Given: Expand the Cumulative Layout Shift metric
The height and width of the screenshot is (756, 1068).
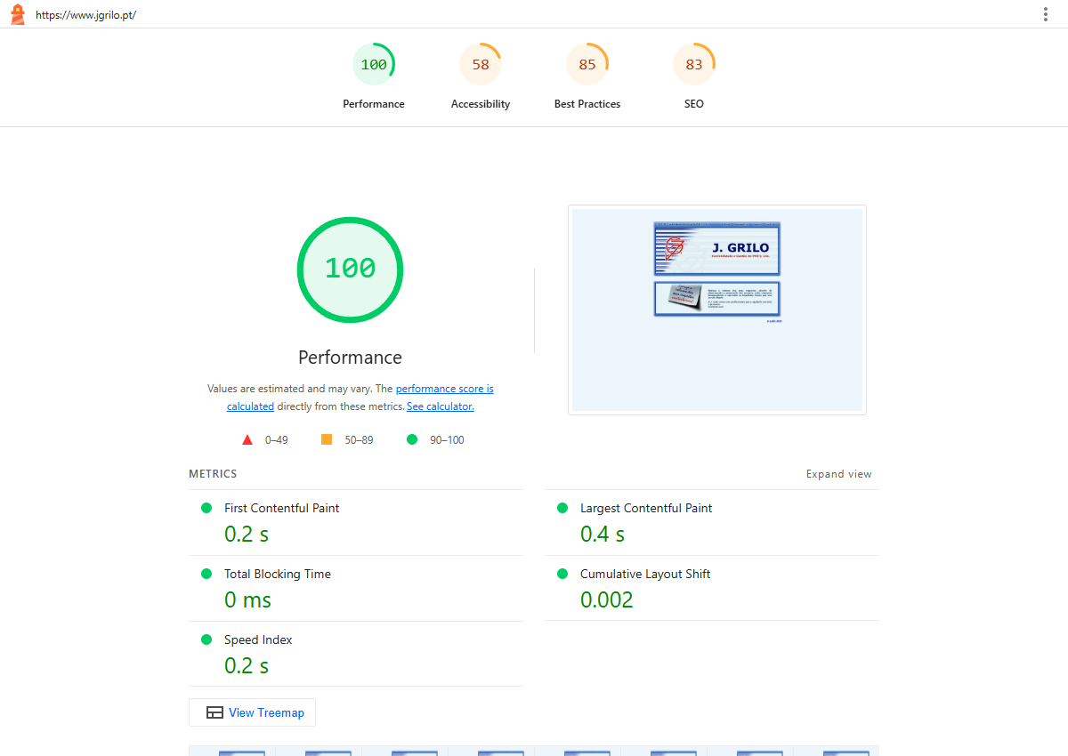Looking at the screenshot, I should coord(712,588).
